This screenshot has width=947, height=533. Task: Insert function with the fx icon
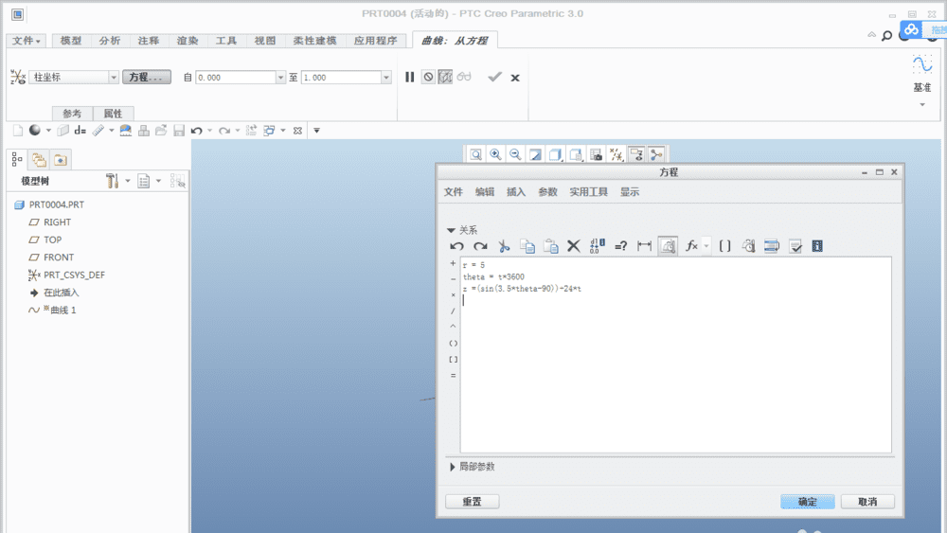tap(692, 246)
